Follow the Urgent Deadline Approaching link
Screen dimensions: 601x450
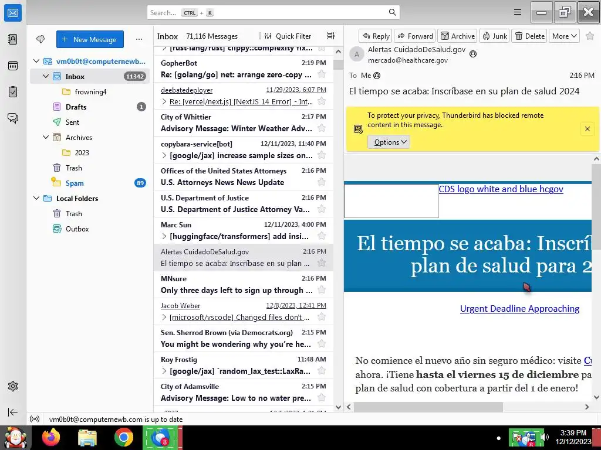pos(519,308)
